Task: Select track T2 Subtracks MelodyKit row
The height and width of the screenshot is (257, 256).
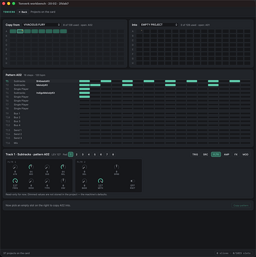Action: click(x=128, y=85)
